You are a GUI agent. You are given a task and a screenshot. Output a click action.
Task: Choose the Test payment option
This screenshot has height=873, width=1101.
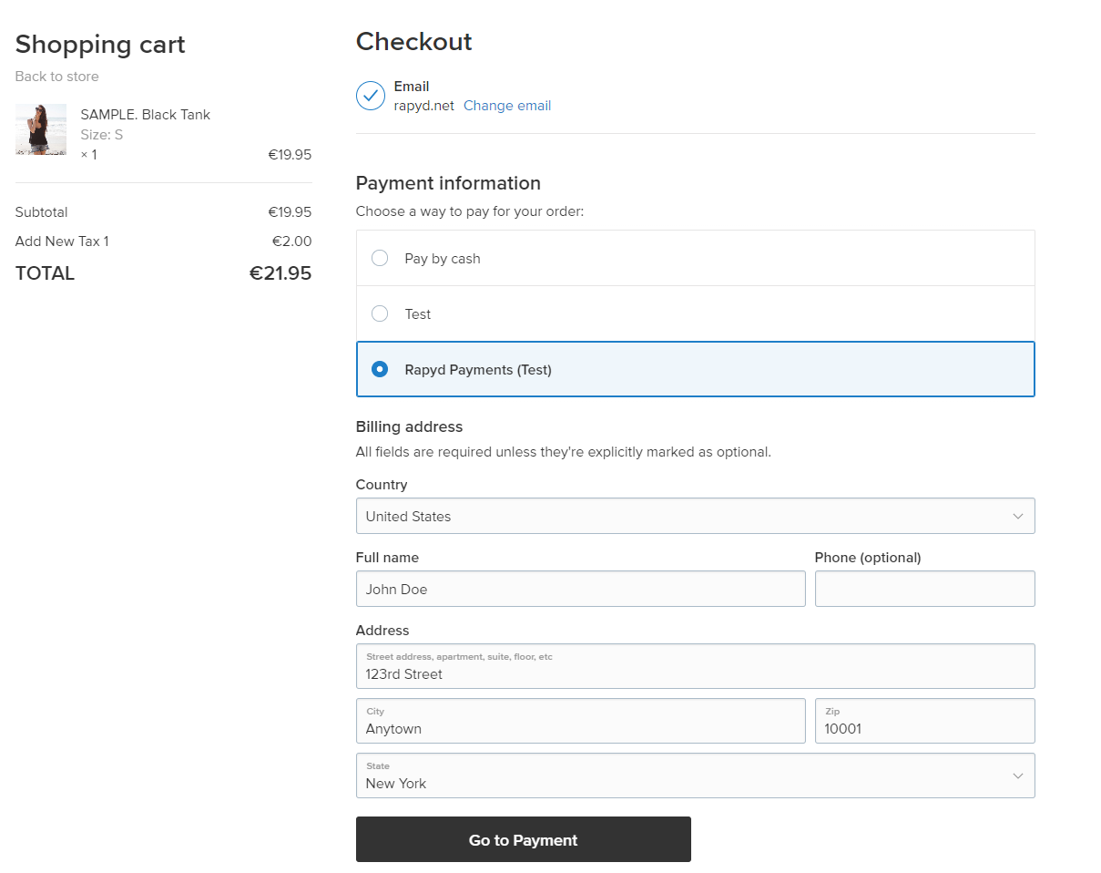pos(380,313)
